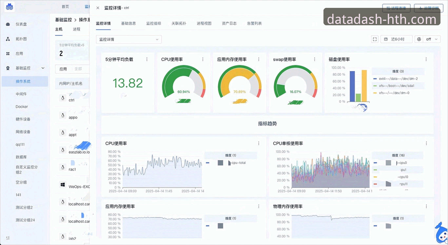Open the 仪表盘 dashboard icon in sidebar
The width and height of the screenshot is (448, 245).
click(x=8, y=24)
